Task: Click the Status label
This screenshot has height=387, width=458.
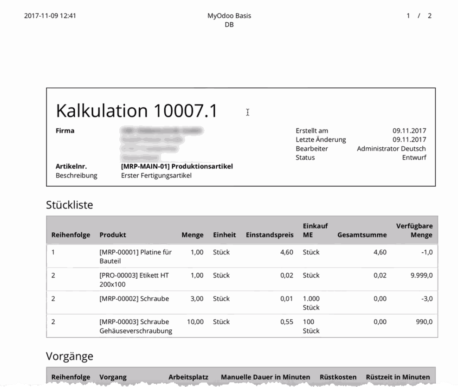Action: pos(305,157)
